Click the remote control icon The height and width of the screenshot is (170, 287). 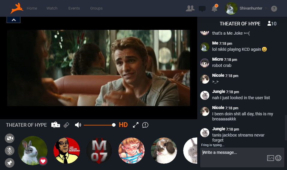pos(66,125)
